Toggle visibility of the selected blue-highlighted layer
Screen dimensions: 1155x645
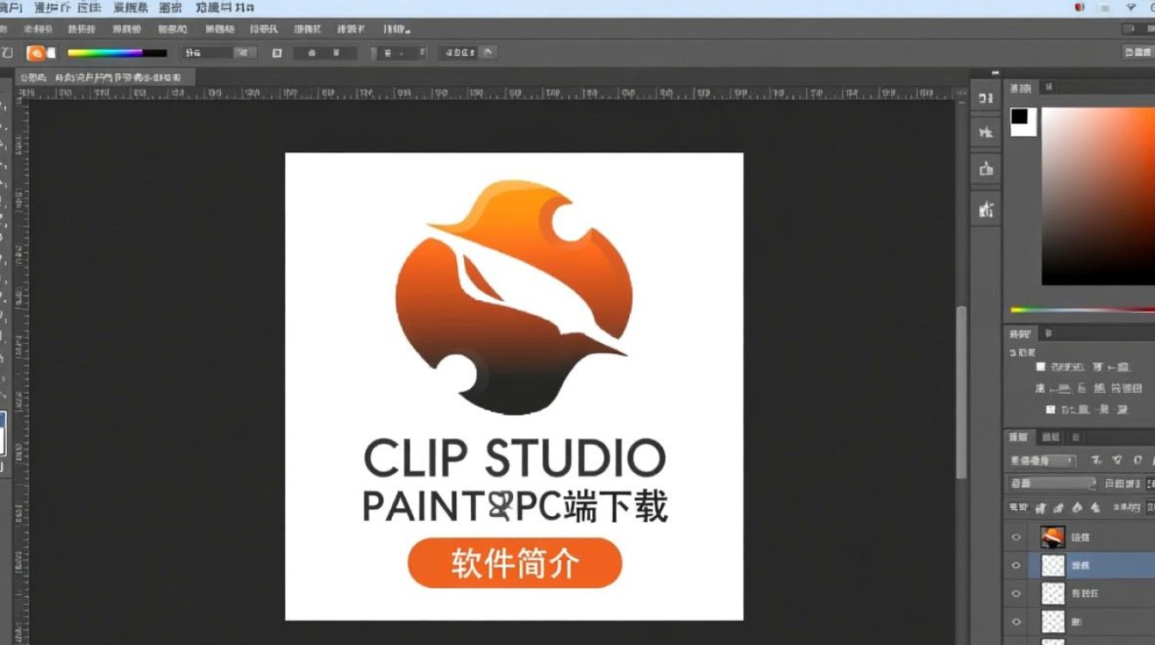tap(1016, 565)
